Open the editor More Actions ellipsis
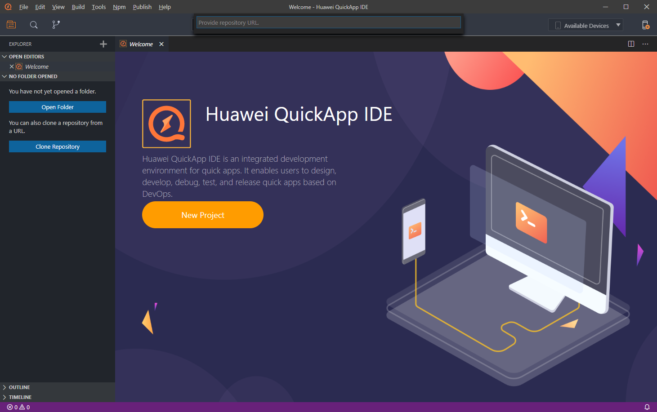Image resolution: width=657 pixels, height=412 pixels. (x=645, y=44)
